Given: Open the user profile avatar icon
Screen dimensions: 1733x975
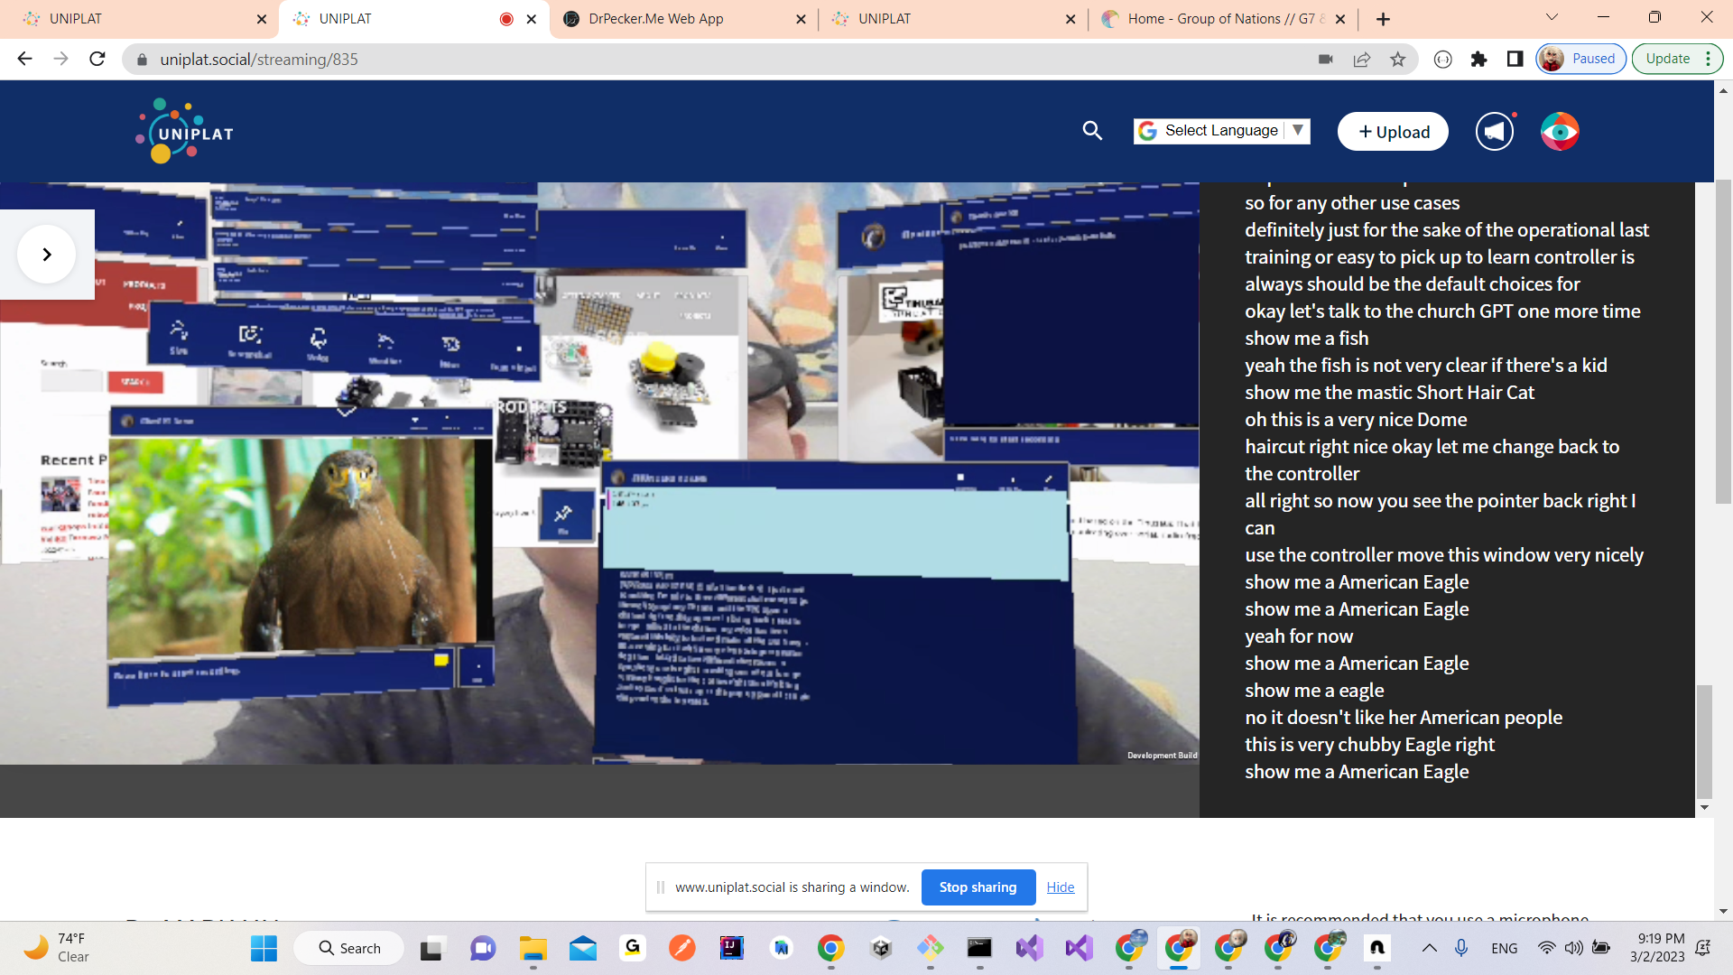Looking at the screenshot, I should pos(1560,132).
